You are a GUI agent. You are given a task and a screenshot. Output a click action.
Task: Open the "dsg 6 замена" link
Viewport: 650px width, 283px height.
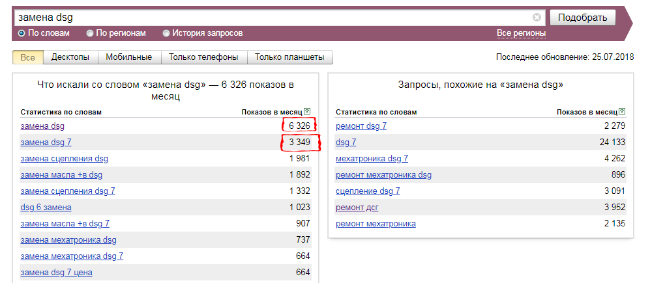click(x=46, y=208)
